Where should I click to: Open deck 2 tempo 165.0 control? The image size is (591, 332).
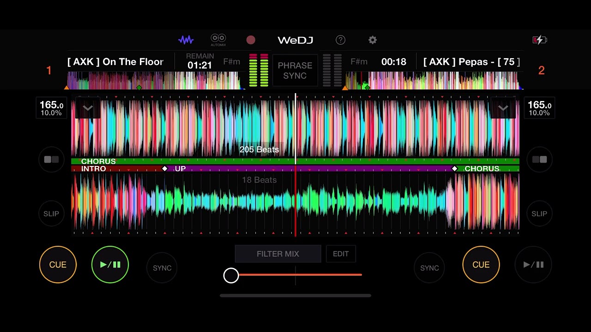coord(539,108)
